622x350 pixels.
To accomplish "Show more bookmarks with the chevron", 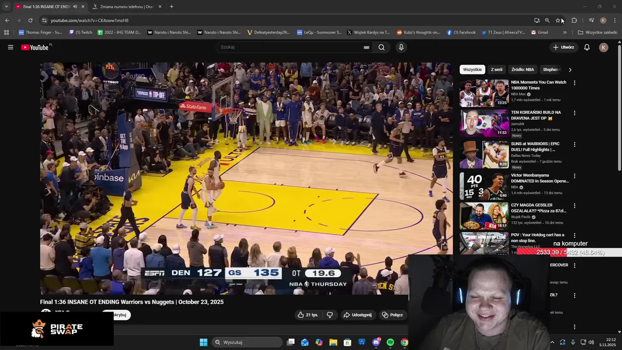I will (x=565, y=33).
